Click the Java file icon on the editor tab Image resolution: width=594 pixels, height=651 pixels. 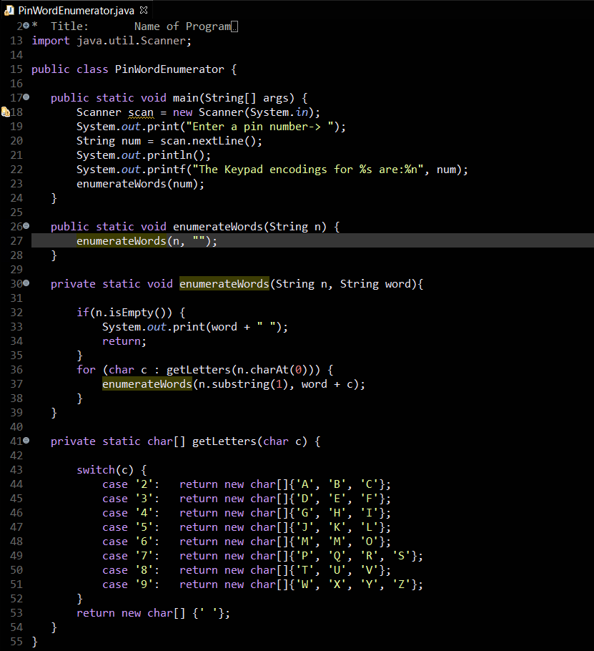pos(9,11)
